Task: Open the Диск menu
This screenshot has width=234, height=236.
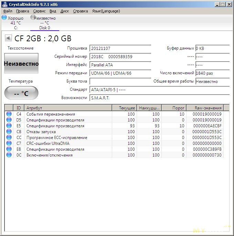Action: 65,11
